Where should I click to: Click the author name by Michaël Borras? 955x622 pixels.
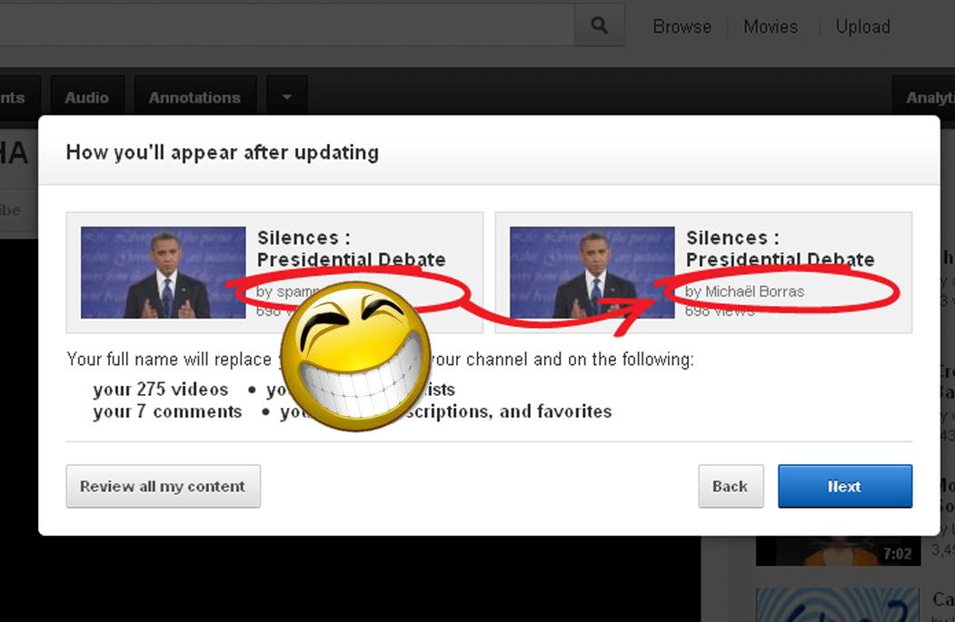[744, 291]
